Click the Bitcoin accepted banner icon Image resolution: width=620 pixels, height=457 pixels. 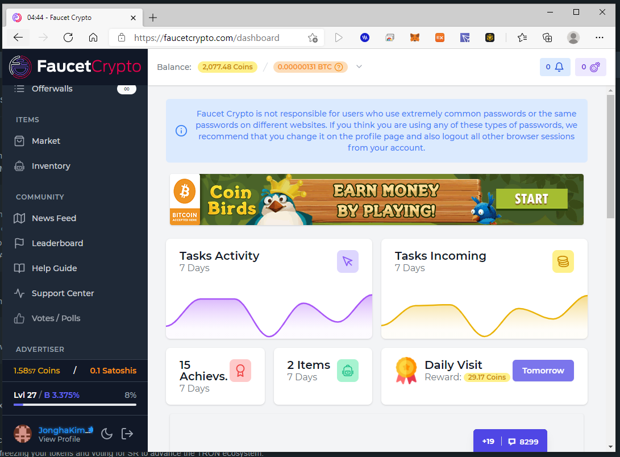[185, 200]
